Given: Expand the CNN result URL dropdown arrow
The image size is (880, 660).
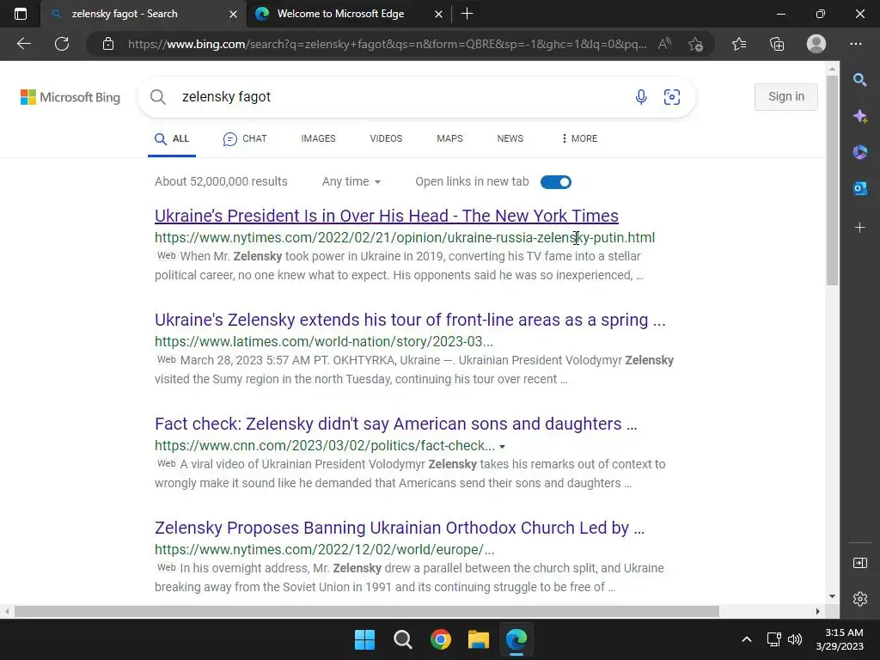Looking at the screenshot, I should click(502, 447).
